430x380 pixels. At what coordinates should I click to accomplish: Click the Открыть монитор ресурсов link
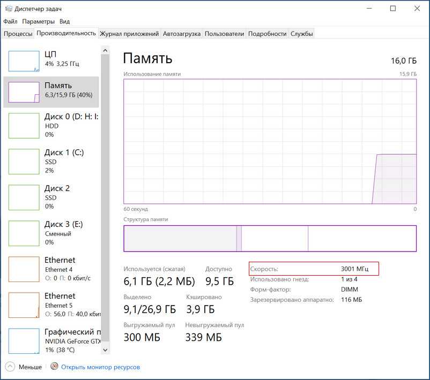click(x=100, y=367)
